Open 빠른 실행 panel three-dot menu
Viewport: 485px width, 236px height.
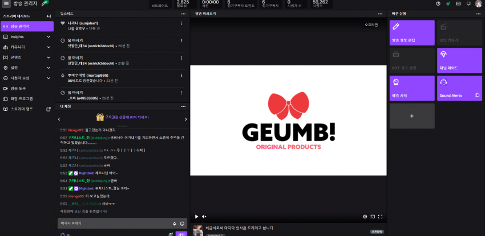[479, 14]
